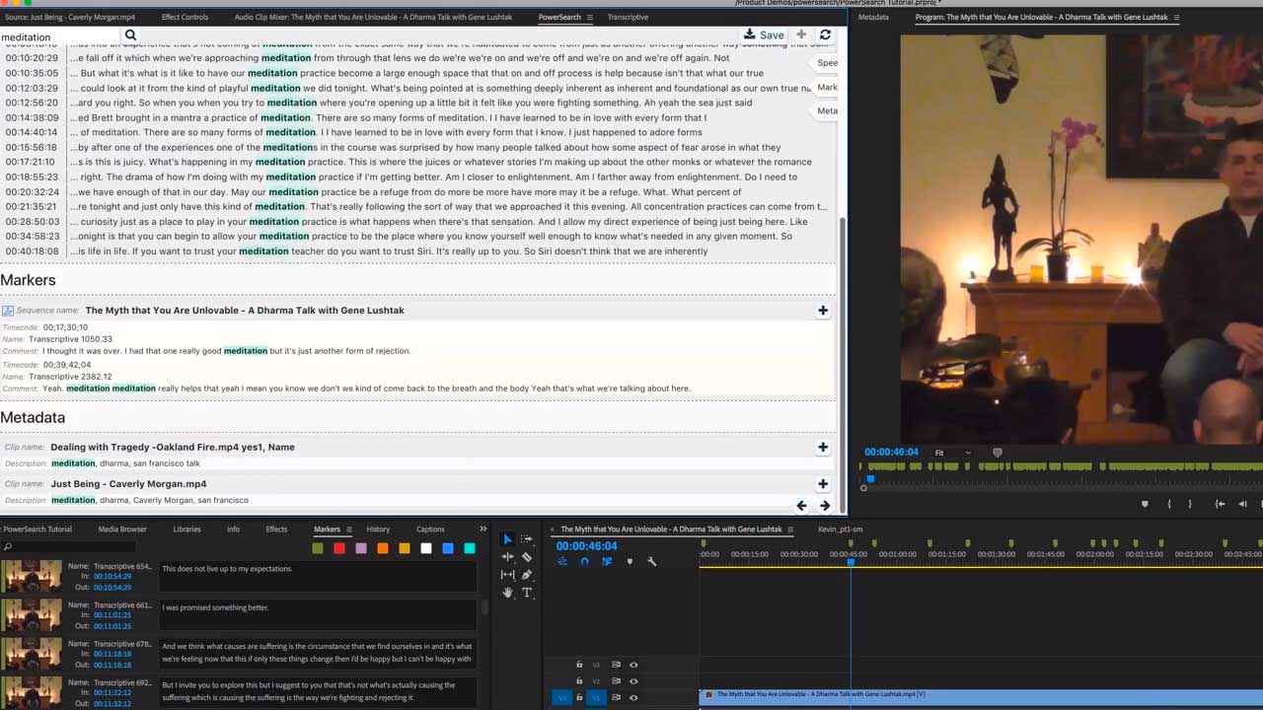Open the Program monitor panel menu

pos(1176,18)
